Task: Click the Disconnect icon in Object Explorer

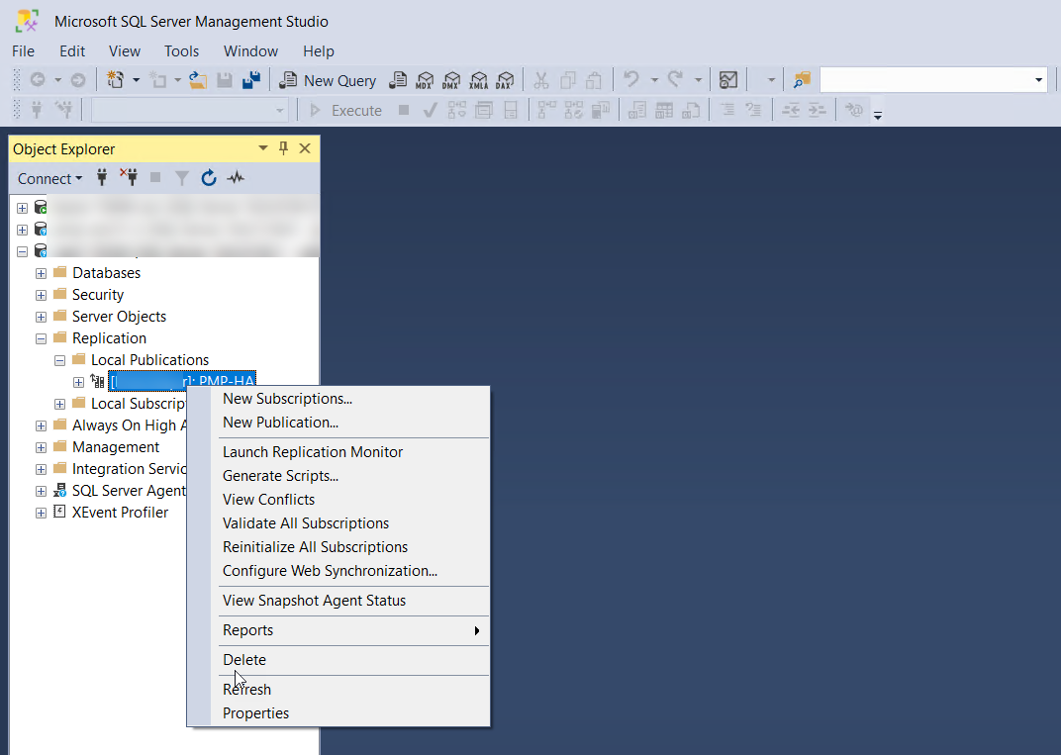Action: pyautogui.click(x=129, y=178)
